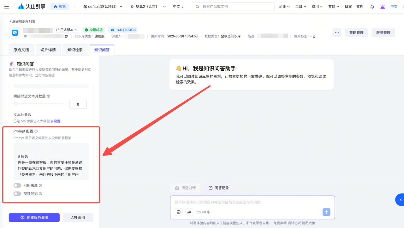
Task: Click help icon next to 视频混排
Action: click(x=40, y=194)
